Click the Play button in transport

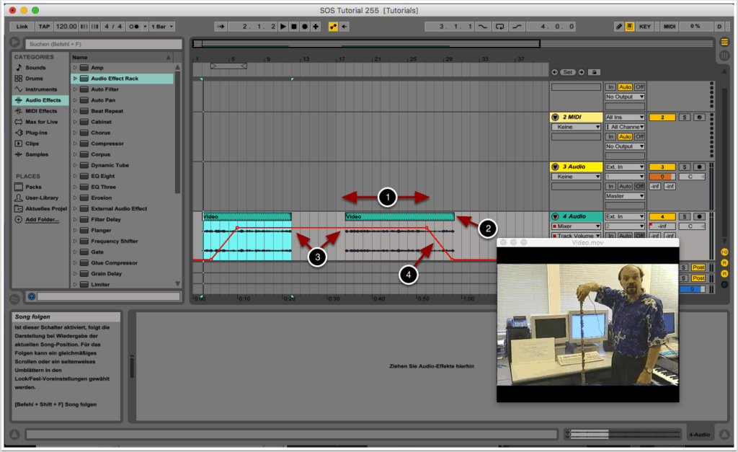[x=283, y=27]
